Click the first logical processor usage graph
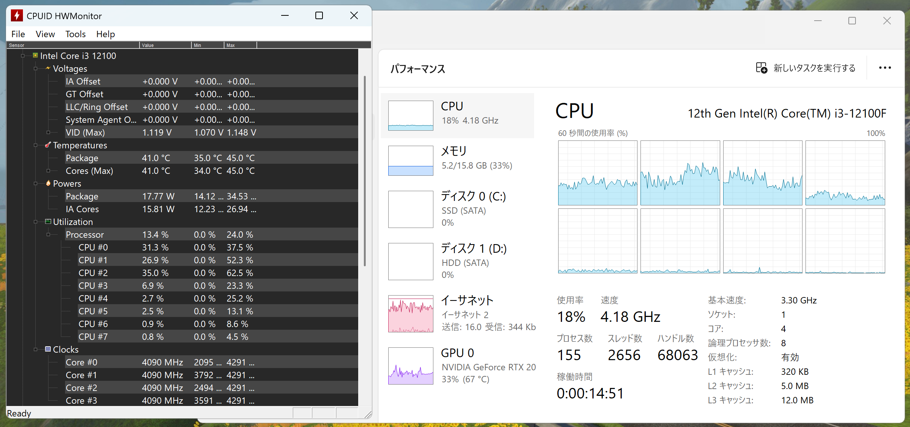Image resolution: width=910 pixels, height=427 pixels. click(x=598, y=173)
